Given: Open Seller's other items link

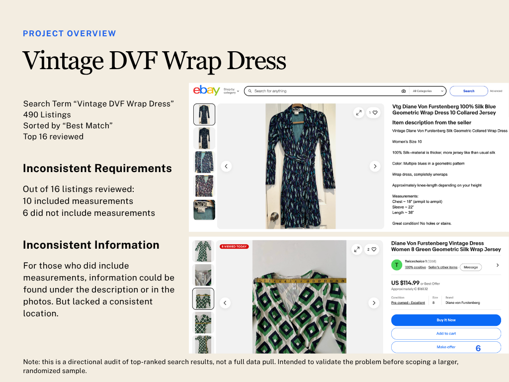Looking at the screenshot, I should [443, 267].
